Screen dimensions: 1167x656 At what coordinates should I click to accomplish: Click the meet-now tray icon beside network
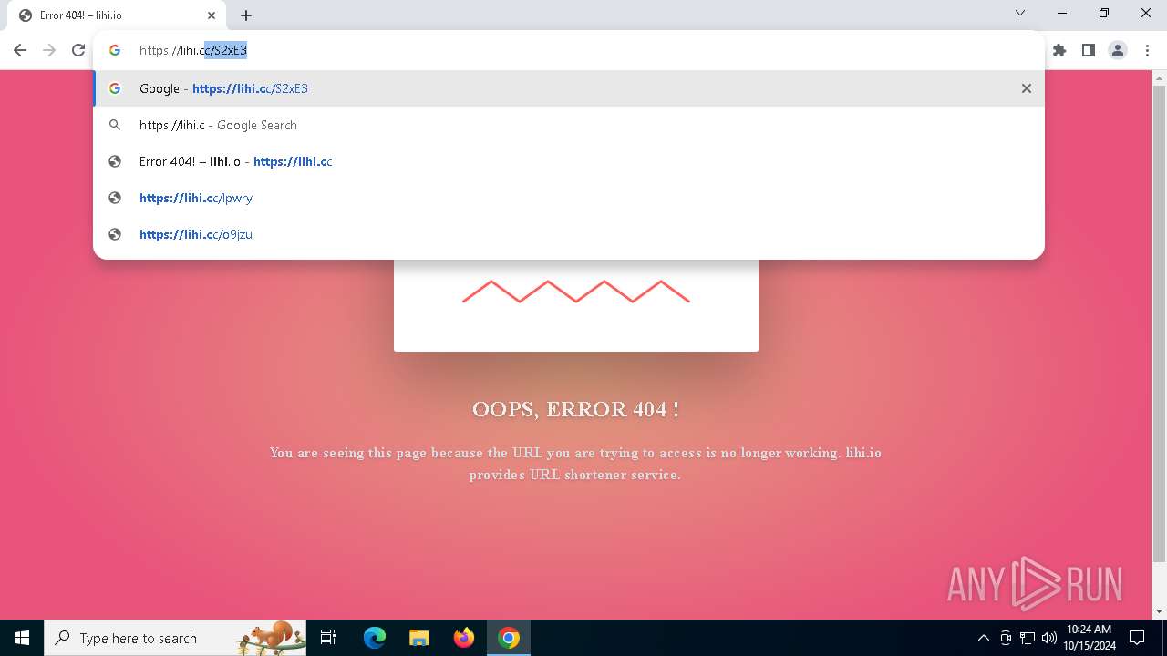click(1006, 638)
